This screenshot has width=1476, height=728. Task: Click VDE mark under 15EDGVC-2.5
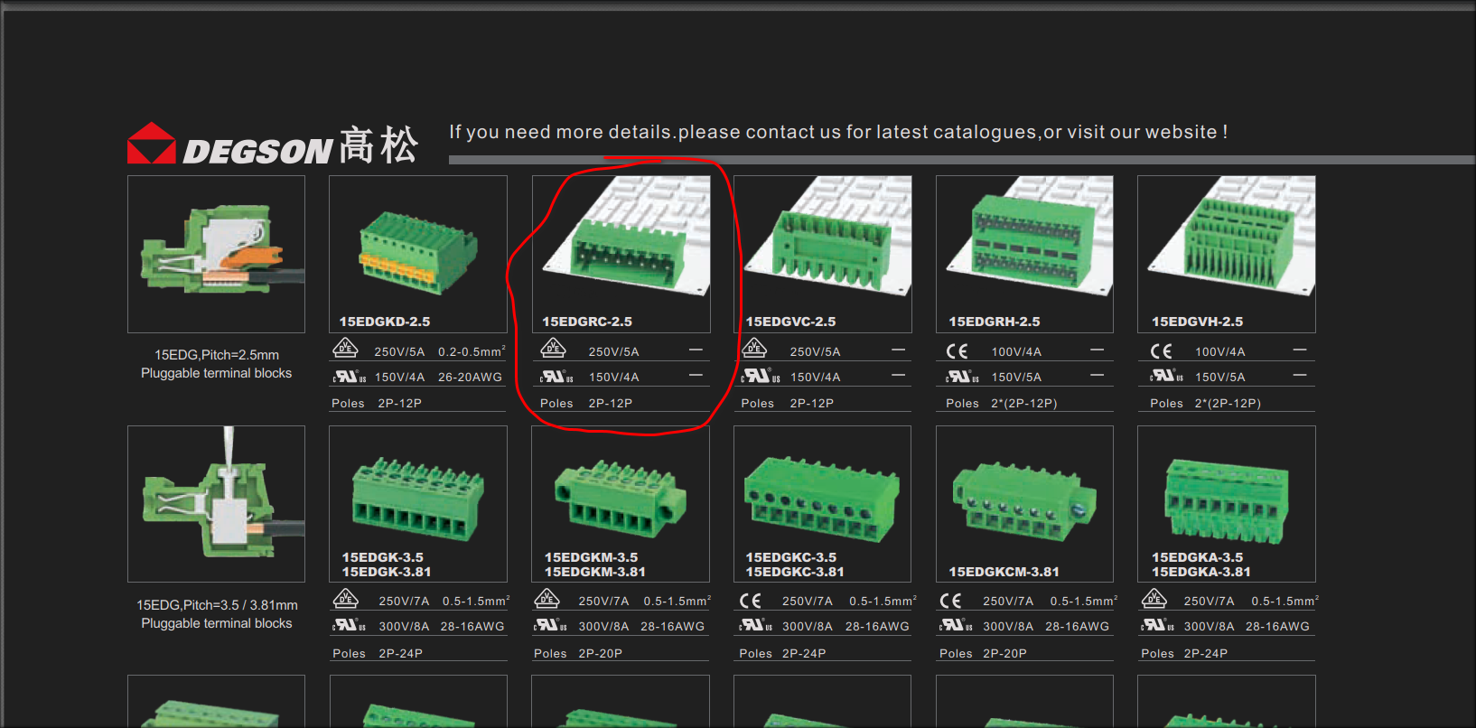754,348
